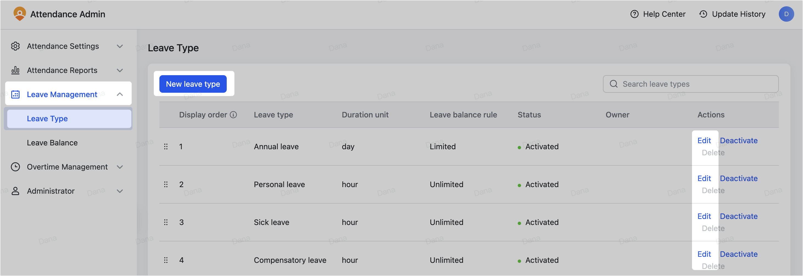Click the Update History icon

coord(703,14)
